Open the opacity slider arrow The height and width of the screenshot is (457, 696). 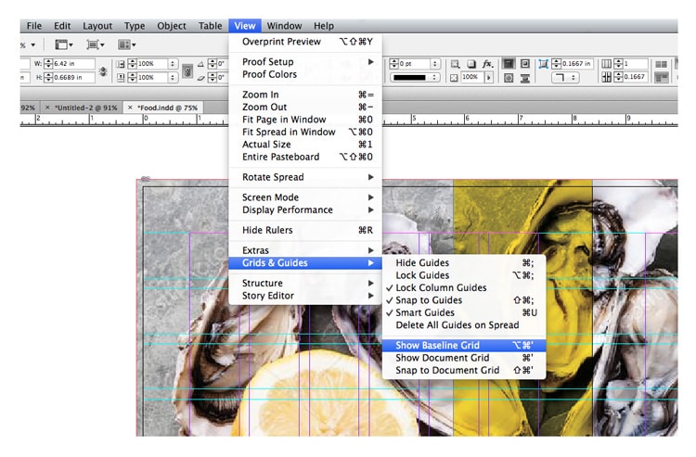[x=489, y=78]
